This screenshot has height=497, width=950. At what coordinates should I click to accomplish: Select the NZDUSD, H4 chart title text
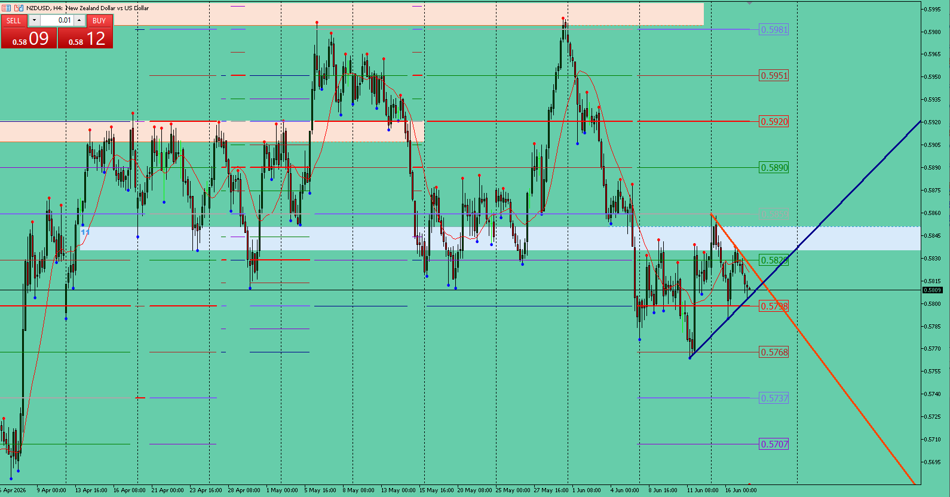click(x=87, y=8)
